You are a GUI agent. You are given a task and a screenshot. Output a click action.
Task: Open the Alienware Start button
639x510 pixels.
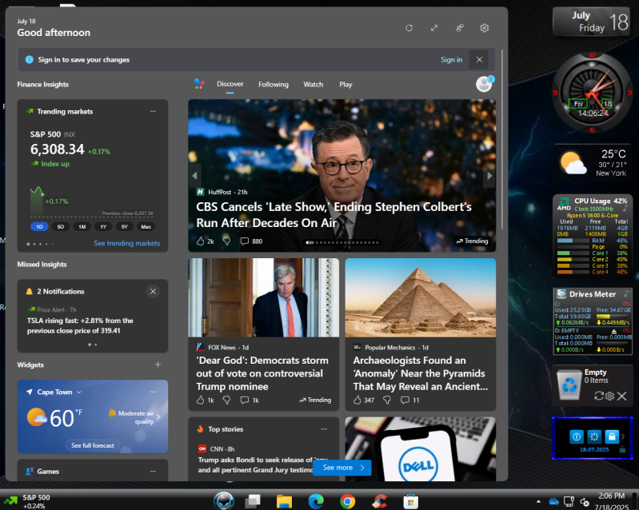224,501
